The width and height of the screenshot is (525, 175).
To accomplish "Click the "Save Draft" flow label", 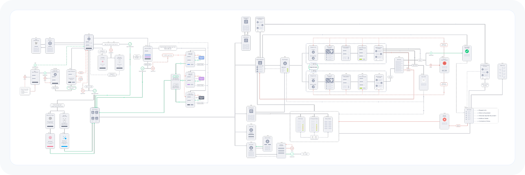I will click(x=415, y=65).
